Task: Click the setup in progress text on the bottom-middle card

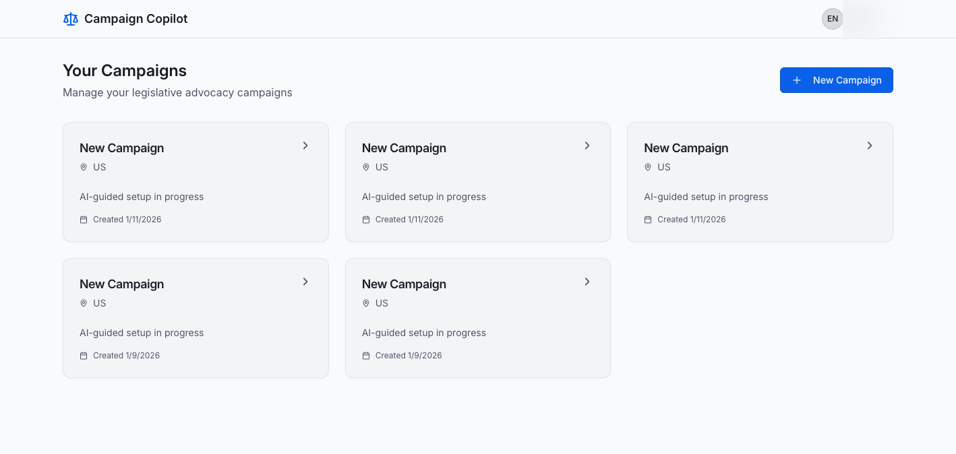Action: coord(424,333)
